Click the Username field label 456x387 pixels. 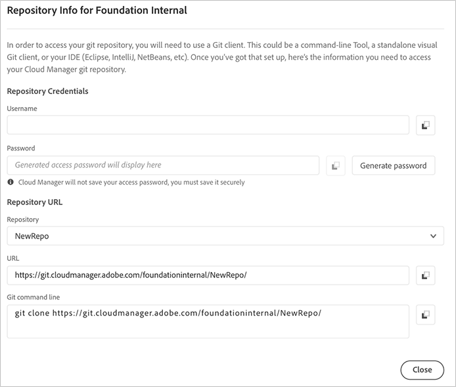[x=22, y=108]
